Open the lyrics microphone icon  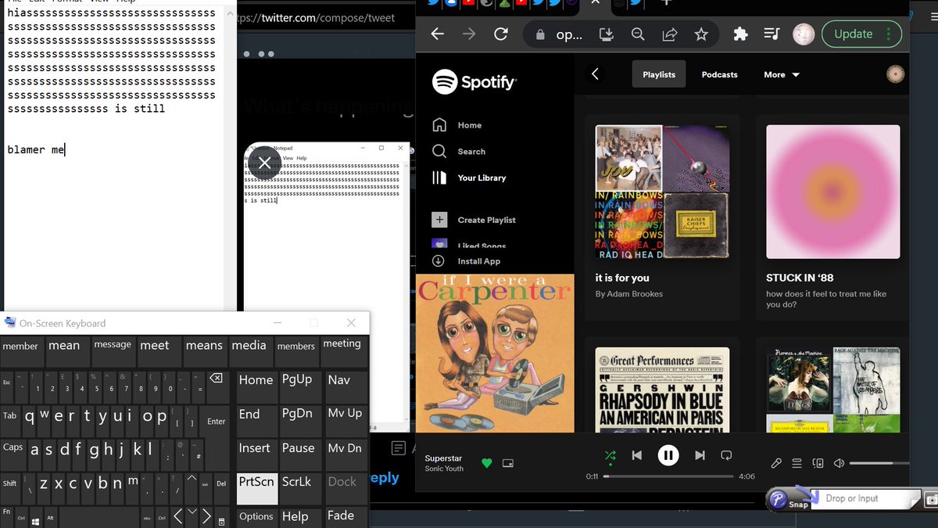tap(776, 463)
